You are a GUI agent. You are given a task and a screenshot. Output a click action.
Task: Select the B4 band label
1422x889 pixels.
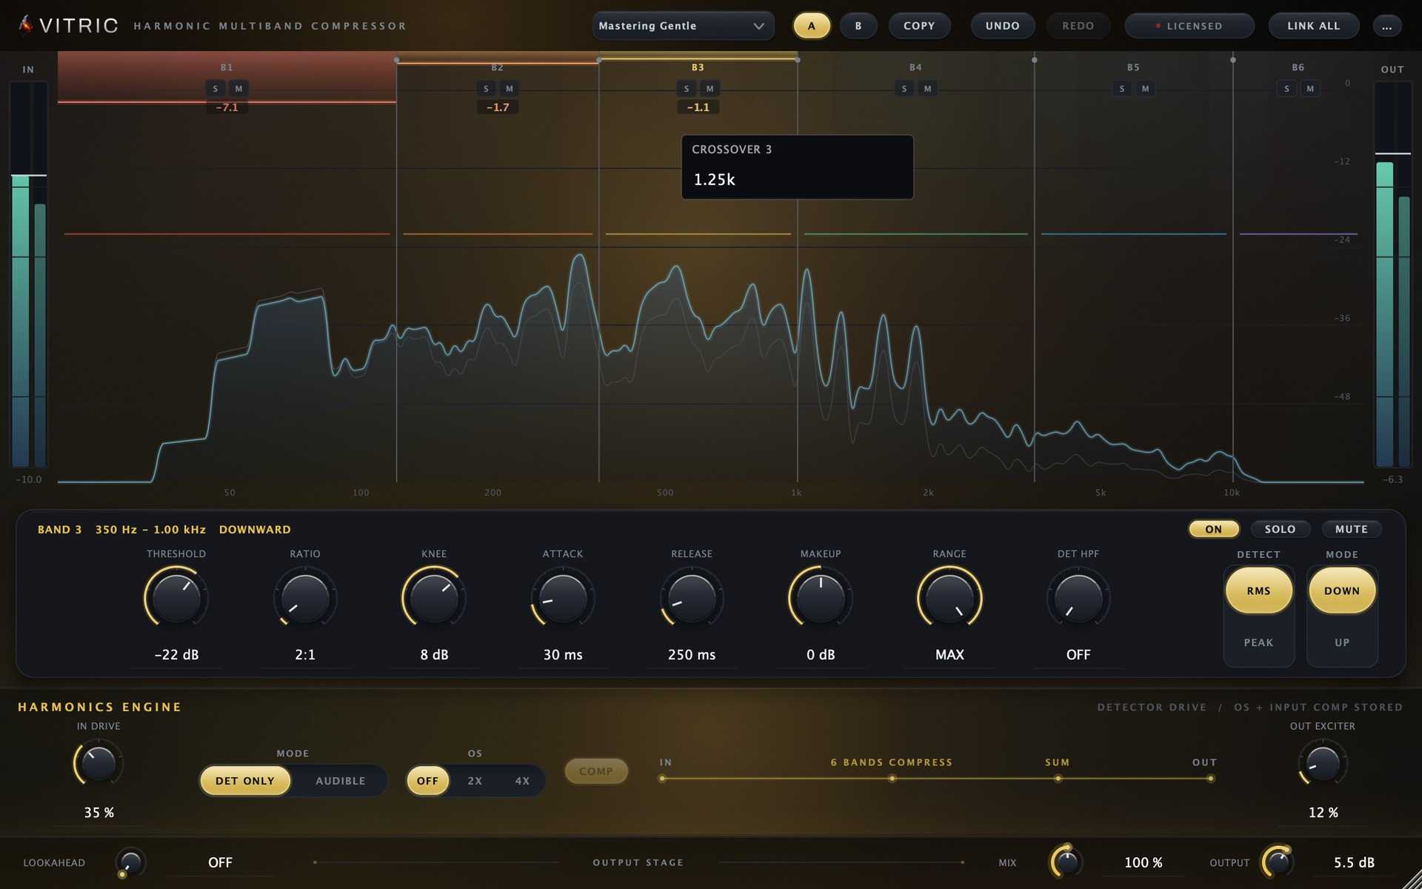pos(915,67)
